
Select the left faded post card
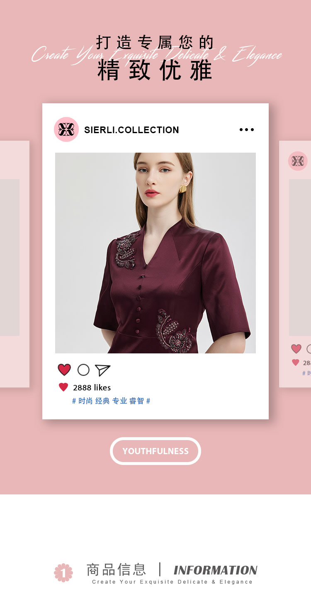click(15, 264)
